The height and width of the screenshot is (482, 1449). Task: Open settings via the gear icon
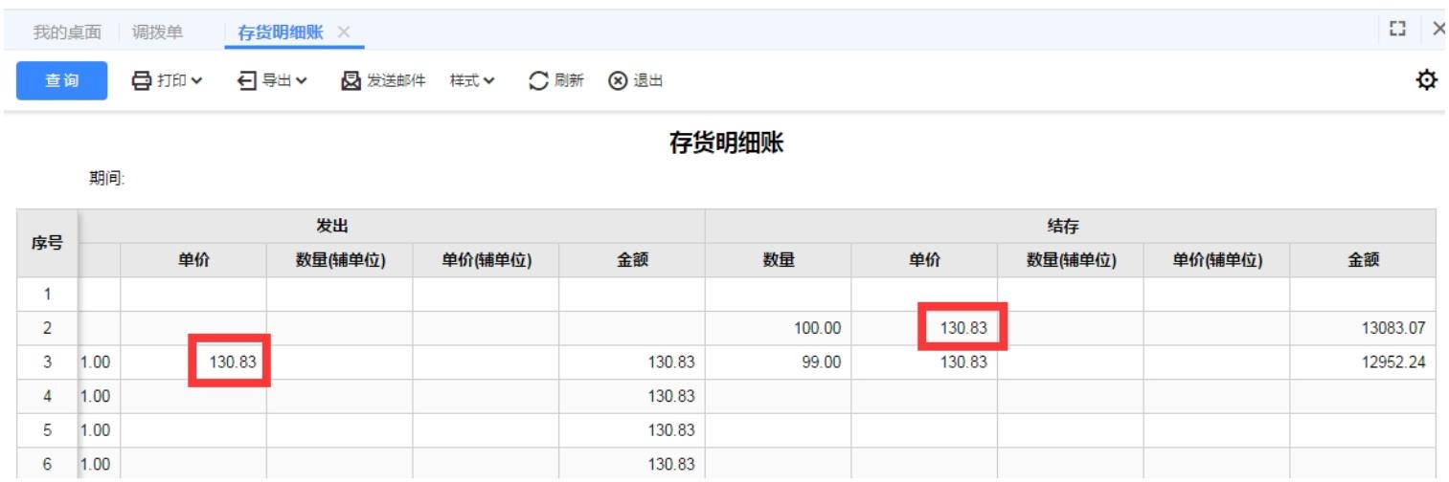click(1427, 80)
